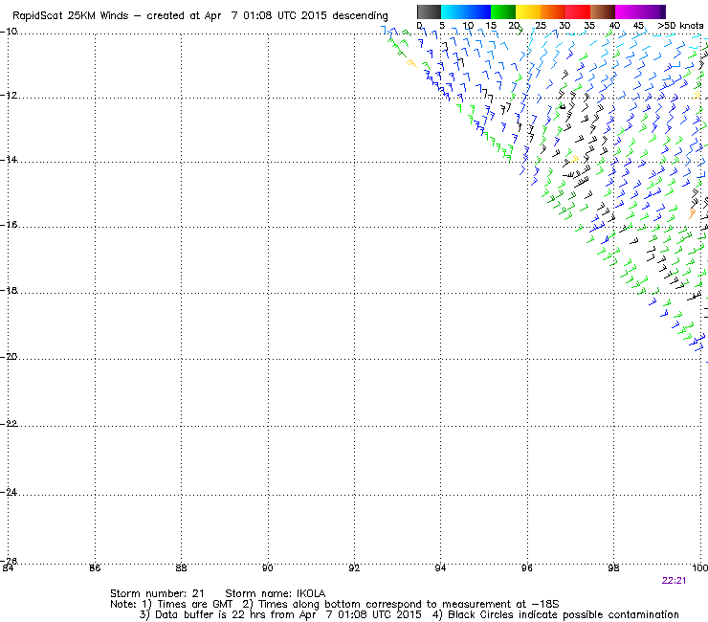
Task: Click the 'Times are GMT' note
Action: (x=194, y=605)
